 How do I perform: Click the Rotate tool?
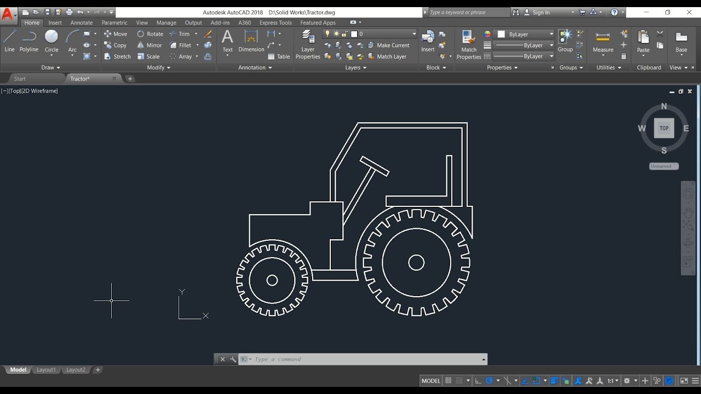point(150,34)
